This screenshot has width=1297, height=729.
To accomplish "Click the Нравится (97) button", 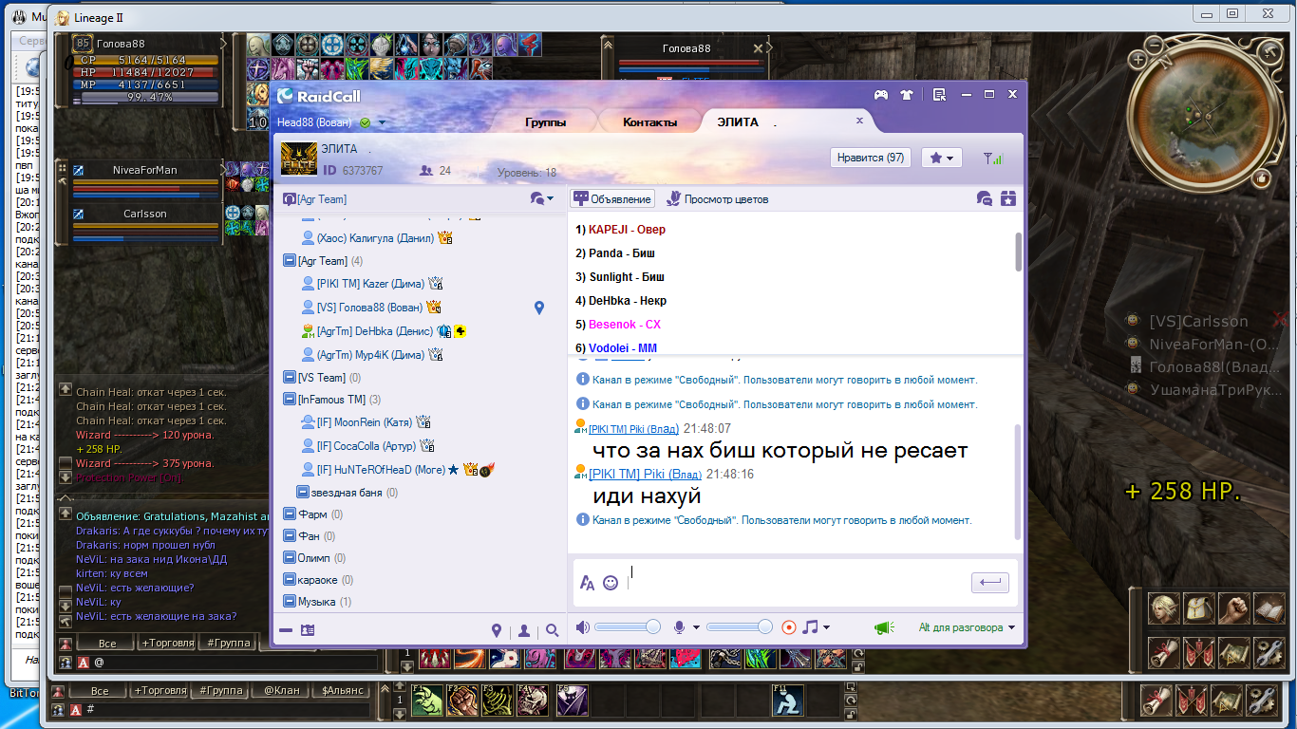I will click(871, 158).
